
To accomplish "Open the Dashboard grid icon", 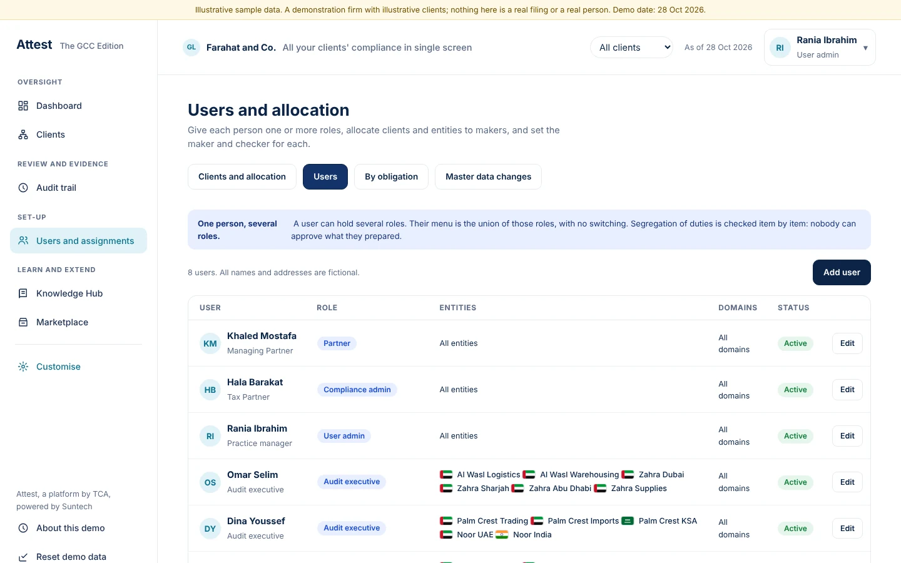I will [x=23, y=106].
